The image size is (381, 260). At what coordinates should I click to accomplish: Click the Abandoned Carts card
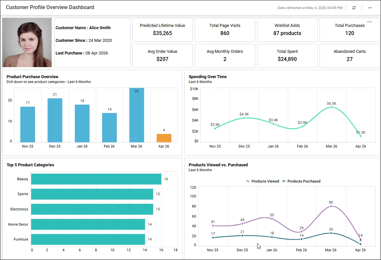[x=350, y=56]
